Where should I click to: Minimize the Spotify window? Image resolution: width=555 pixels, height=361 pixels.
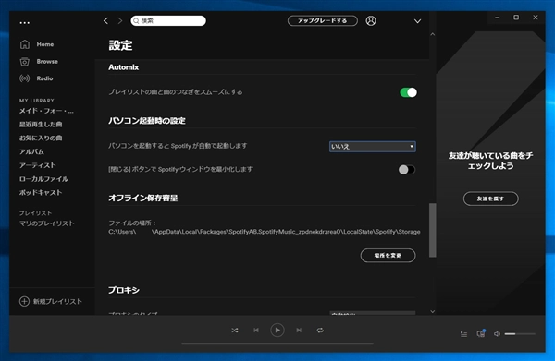click(498, 18)
